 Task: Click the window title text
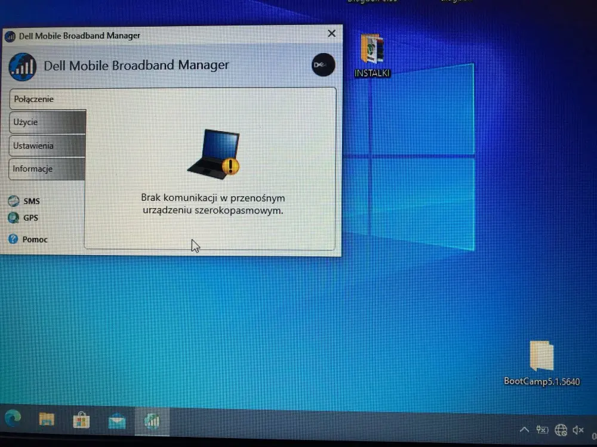click(x=79, y=36)
